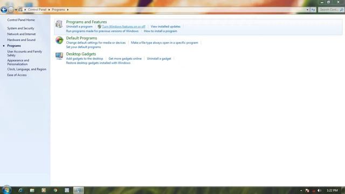Image resolution: width=345 pixels, height=194 pixels.
Task: Expand the arrow after Programs breadcrumb
Action: pyautogui.click(x=67, y=10)
